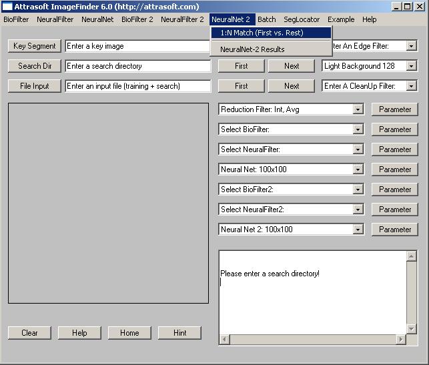Open the SegLocator menu
The height and width of the screenshot is (365, 429).
302,19
